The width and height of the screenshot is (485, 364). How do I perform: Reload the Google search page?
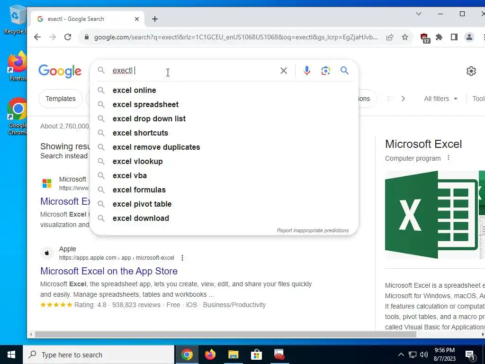pyautogui.click(x=68, y=37)
